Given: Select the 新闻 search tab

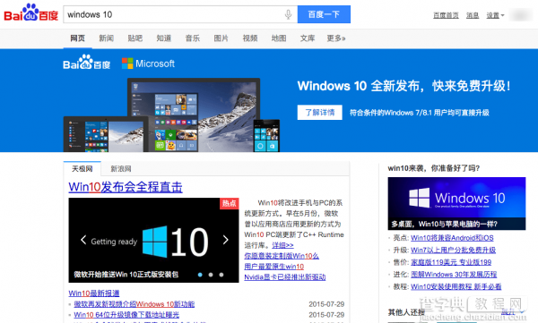Looking at the screenshot, I should point(107,38).
